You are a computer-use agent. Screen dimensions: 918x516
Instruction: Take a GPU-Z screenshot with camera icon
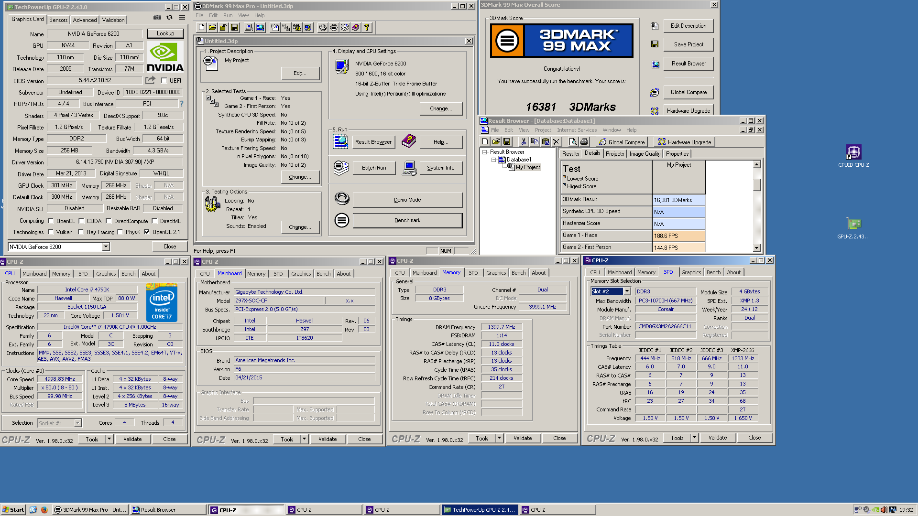tap(157, 18)
